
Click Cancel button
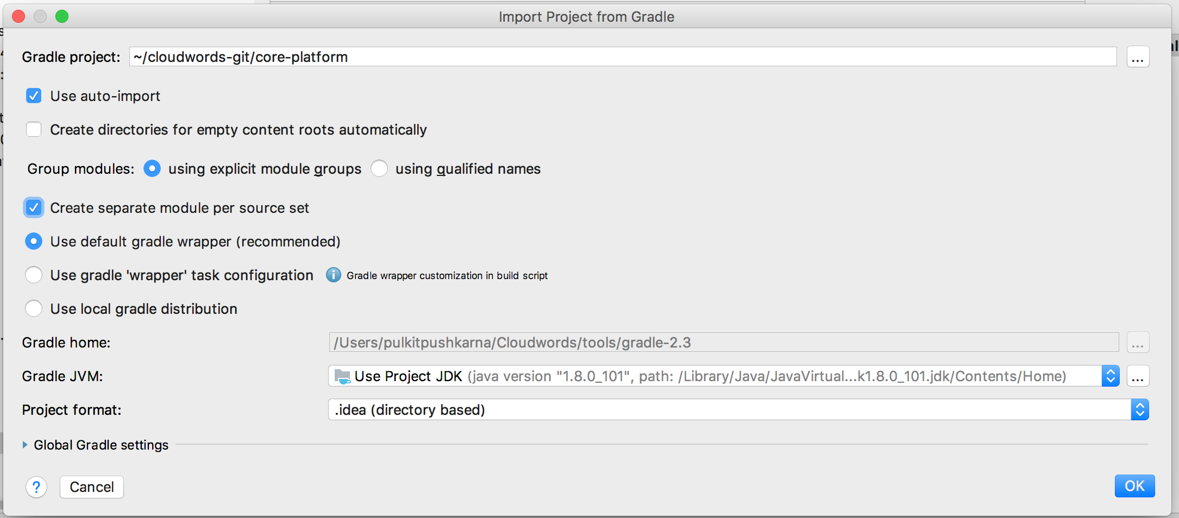(x=92, y=487)
